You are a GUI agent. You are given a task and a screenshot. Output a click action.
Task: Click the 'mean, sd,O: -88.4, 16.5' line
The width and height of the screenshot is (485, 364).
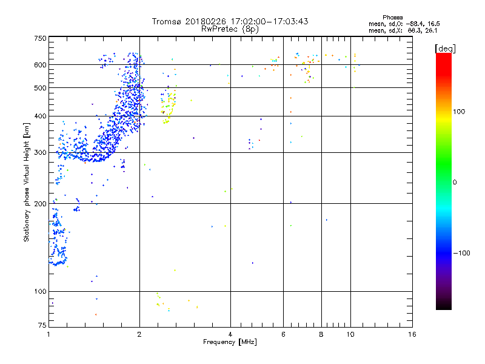[404, 24]
